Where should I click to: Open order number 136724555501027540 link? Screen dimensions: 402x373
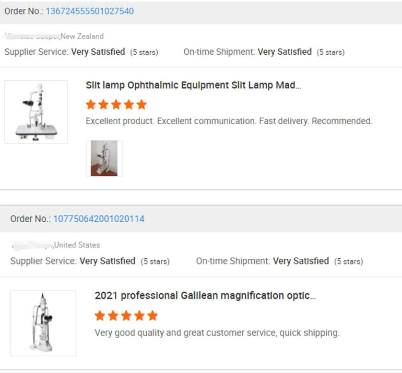point(89,11)
